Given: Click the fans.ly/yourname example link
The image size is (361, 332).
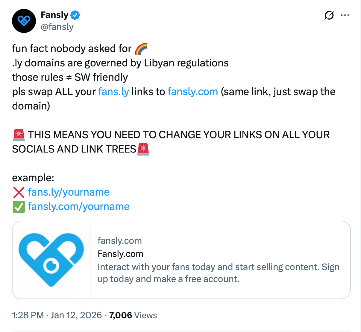Looking at the screenshot, I should 69,192.
